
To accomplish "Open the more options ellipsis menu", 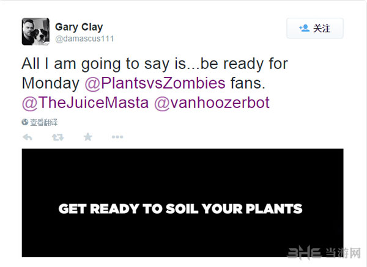I will coord(117,137).
